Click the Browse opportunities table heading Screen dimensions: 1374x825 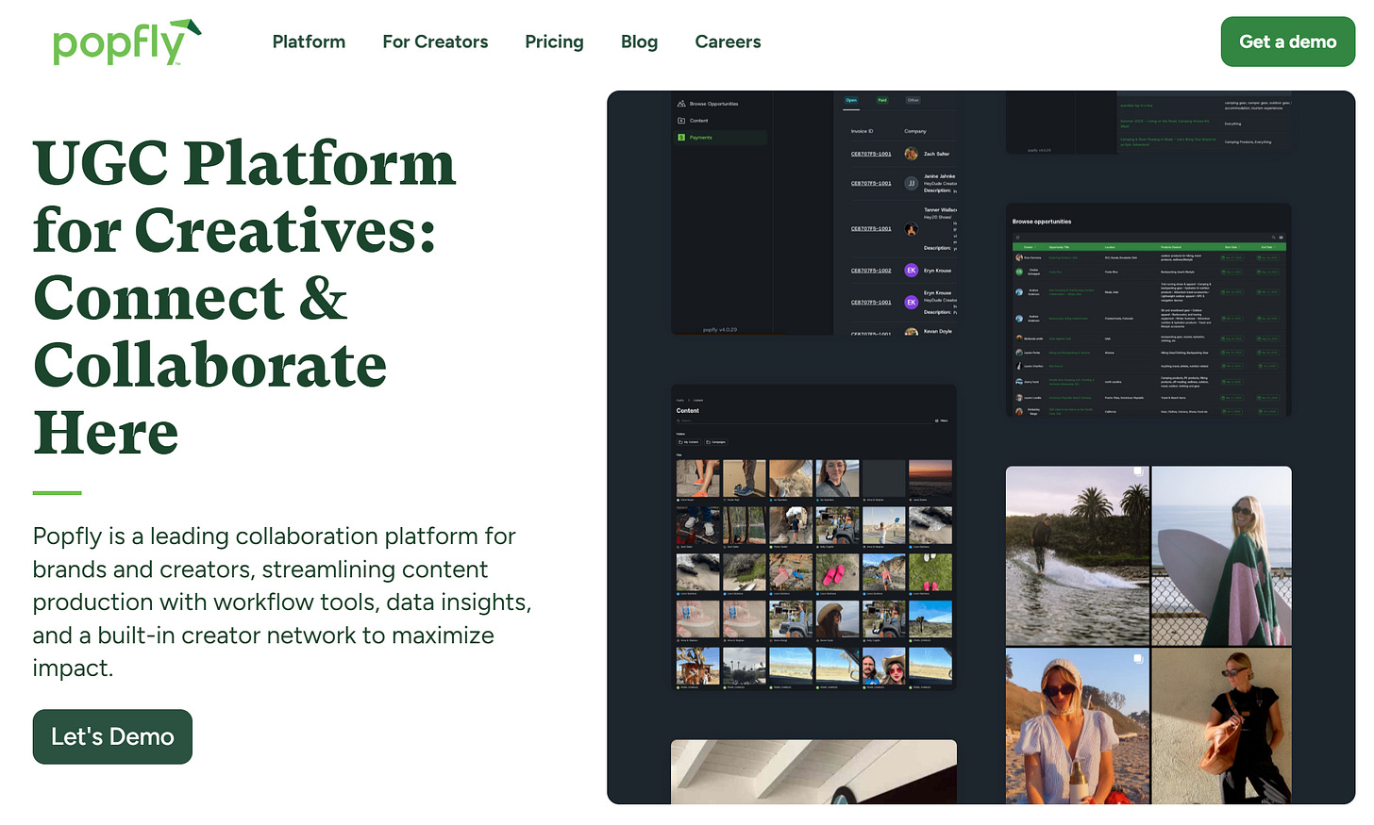coord(1042,222)
